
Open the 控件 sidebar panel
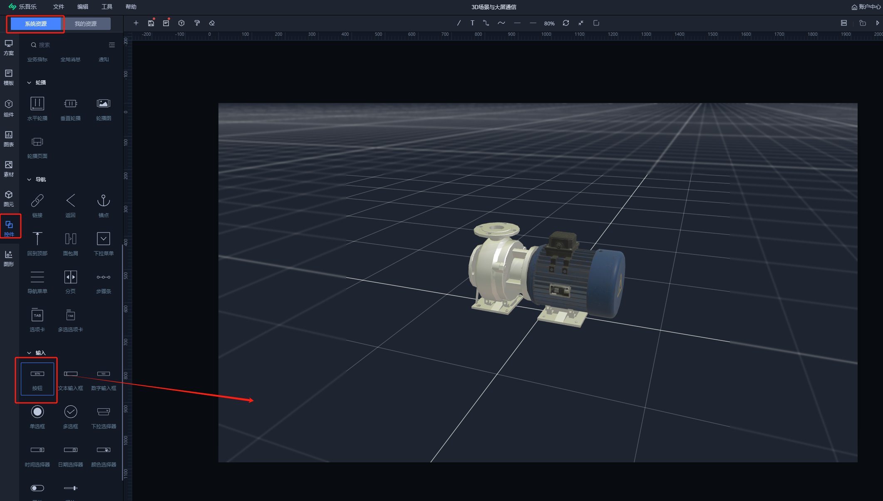pyautogui.click(x=9, y=229)
